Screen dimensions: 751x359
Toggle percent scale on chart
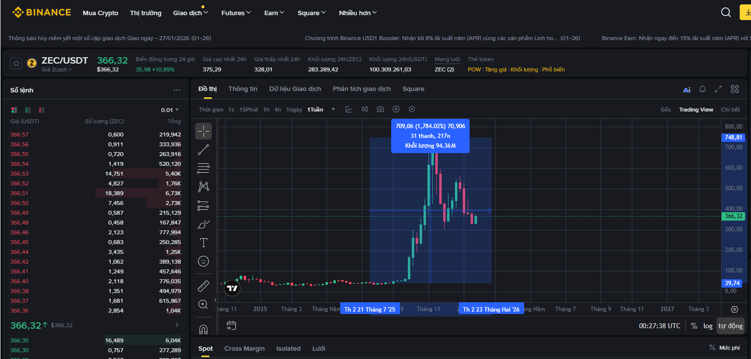(694, 326)
